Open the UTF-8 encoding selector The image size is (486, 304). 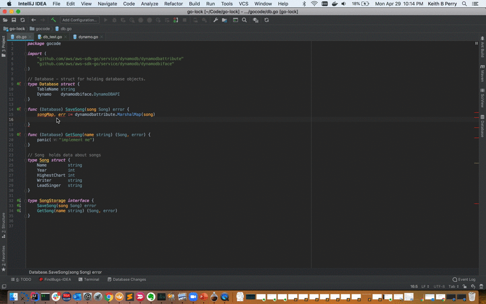(x=439, y=286)
